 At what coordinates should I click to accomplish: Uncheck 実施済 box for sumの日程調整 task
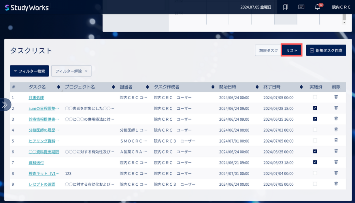click(315, 108)
